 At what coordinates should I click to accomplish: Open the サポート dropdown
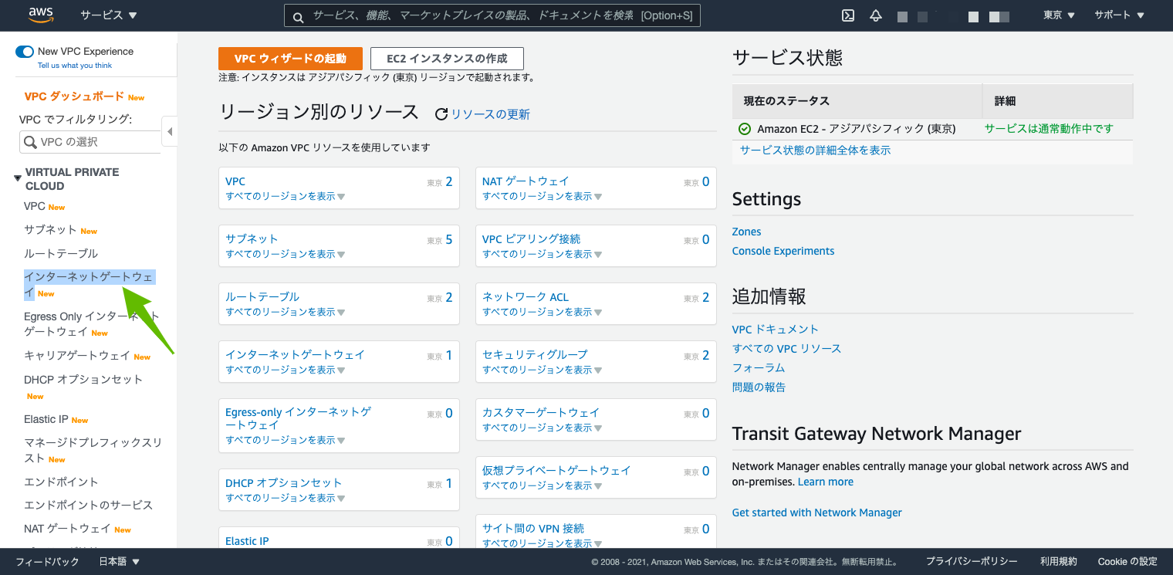1119,15
